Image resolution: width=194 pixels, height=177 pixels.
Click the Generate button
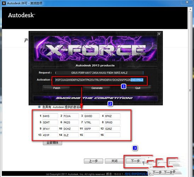tap(97, 88)
